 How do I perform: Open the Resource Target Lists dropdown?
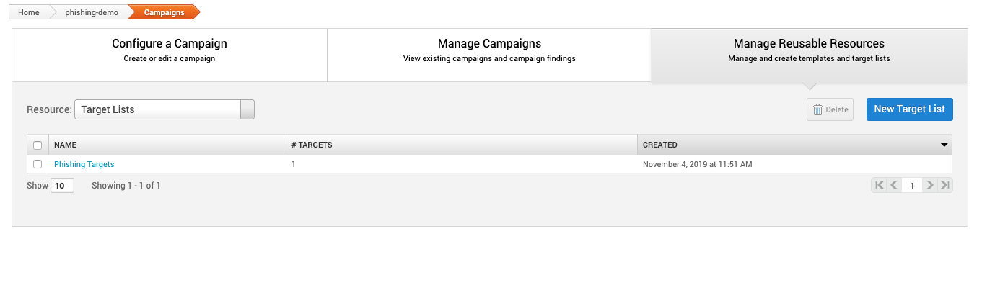[x=158, y=109]
